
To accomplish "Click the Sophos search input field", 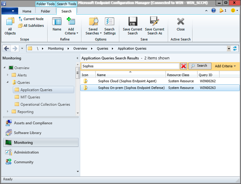I will (x=130, y=66).
